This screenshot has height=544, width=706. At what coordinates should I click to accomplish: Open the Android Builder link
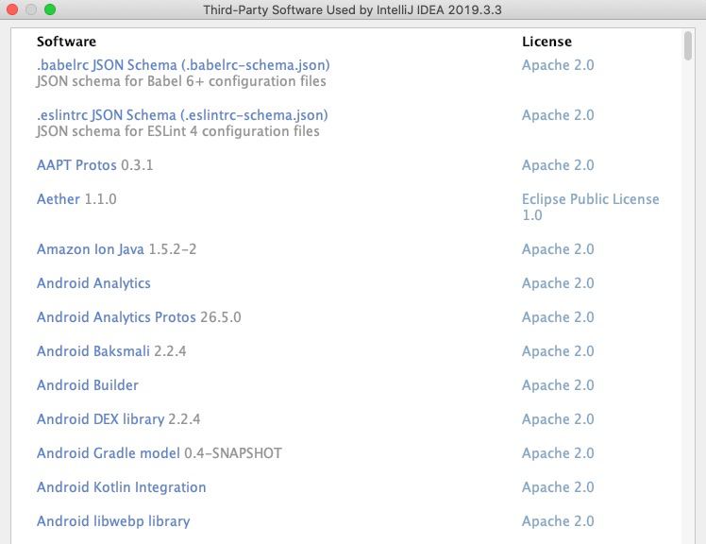tap(88, 385)
